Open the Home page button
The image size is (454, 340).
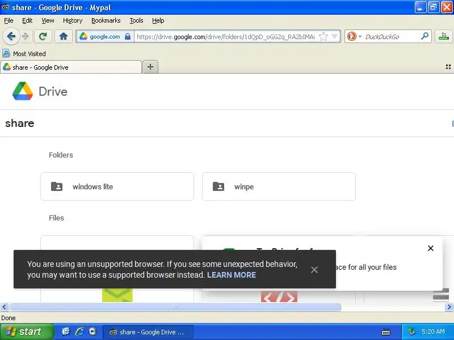click(64, 36)
